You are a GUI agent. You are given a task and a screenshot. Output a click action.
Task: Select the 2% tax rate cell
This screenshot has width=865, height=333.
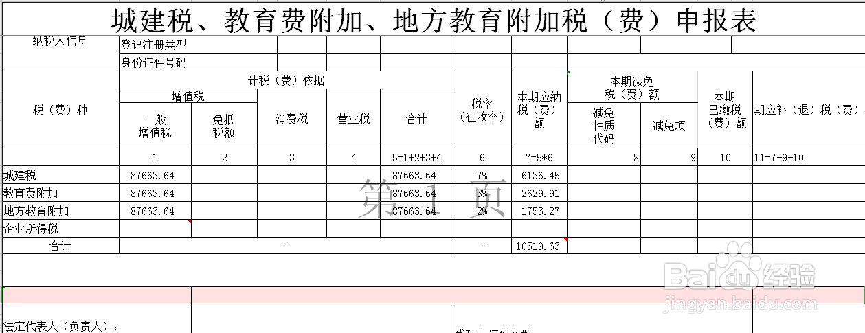482,211
